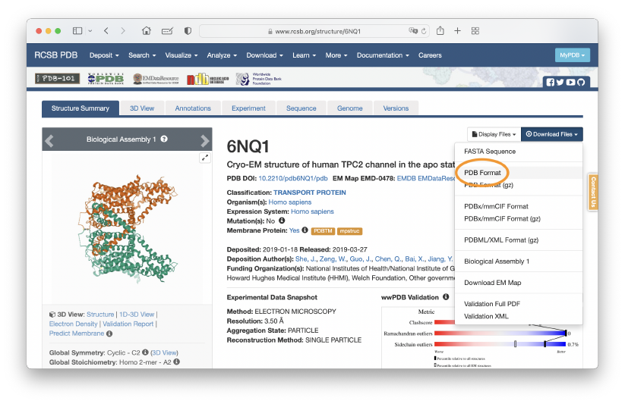
Task: Open help icon beside Biological Assembly 1
Action: [164, 139]
